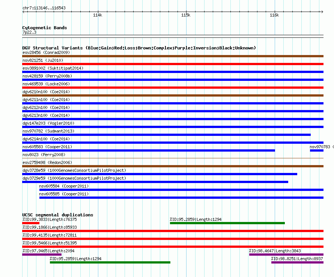334x277 pixels.
Task: Click the 115k ruler marker
Action: (186, 15)
